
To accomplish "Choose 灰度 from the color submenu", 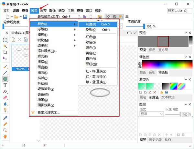I will pos(91,24).
